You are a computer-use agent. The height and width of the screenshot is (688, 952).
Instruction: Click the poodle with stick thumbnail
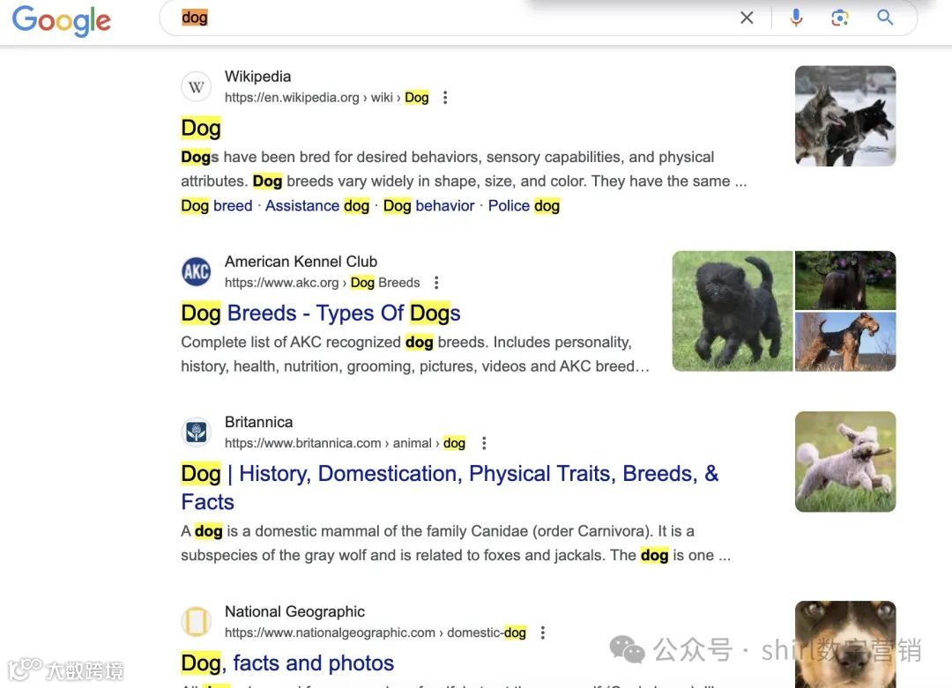click(845, 462)
